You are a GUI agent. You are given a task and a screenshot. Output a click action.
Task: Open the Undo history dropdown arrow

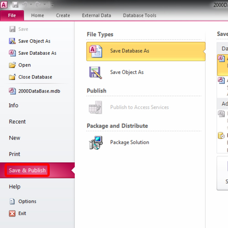31,5
